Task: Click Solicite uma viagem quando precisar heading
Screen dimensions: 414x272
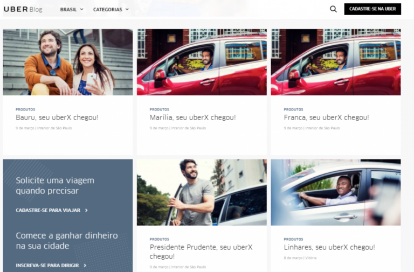Action: tap(55, 185)
